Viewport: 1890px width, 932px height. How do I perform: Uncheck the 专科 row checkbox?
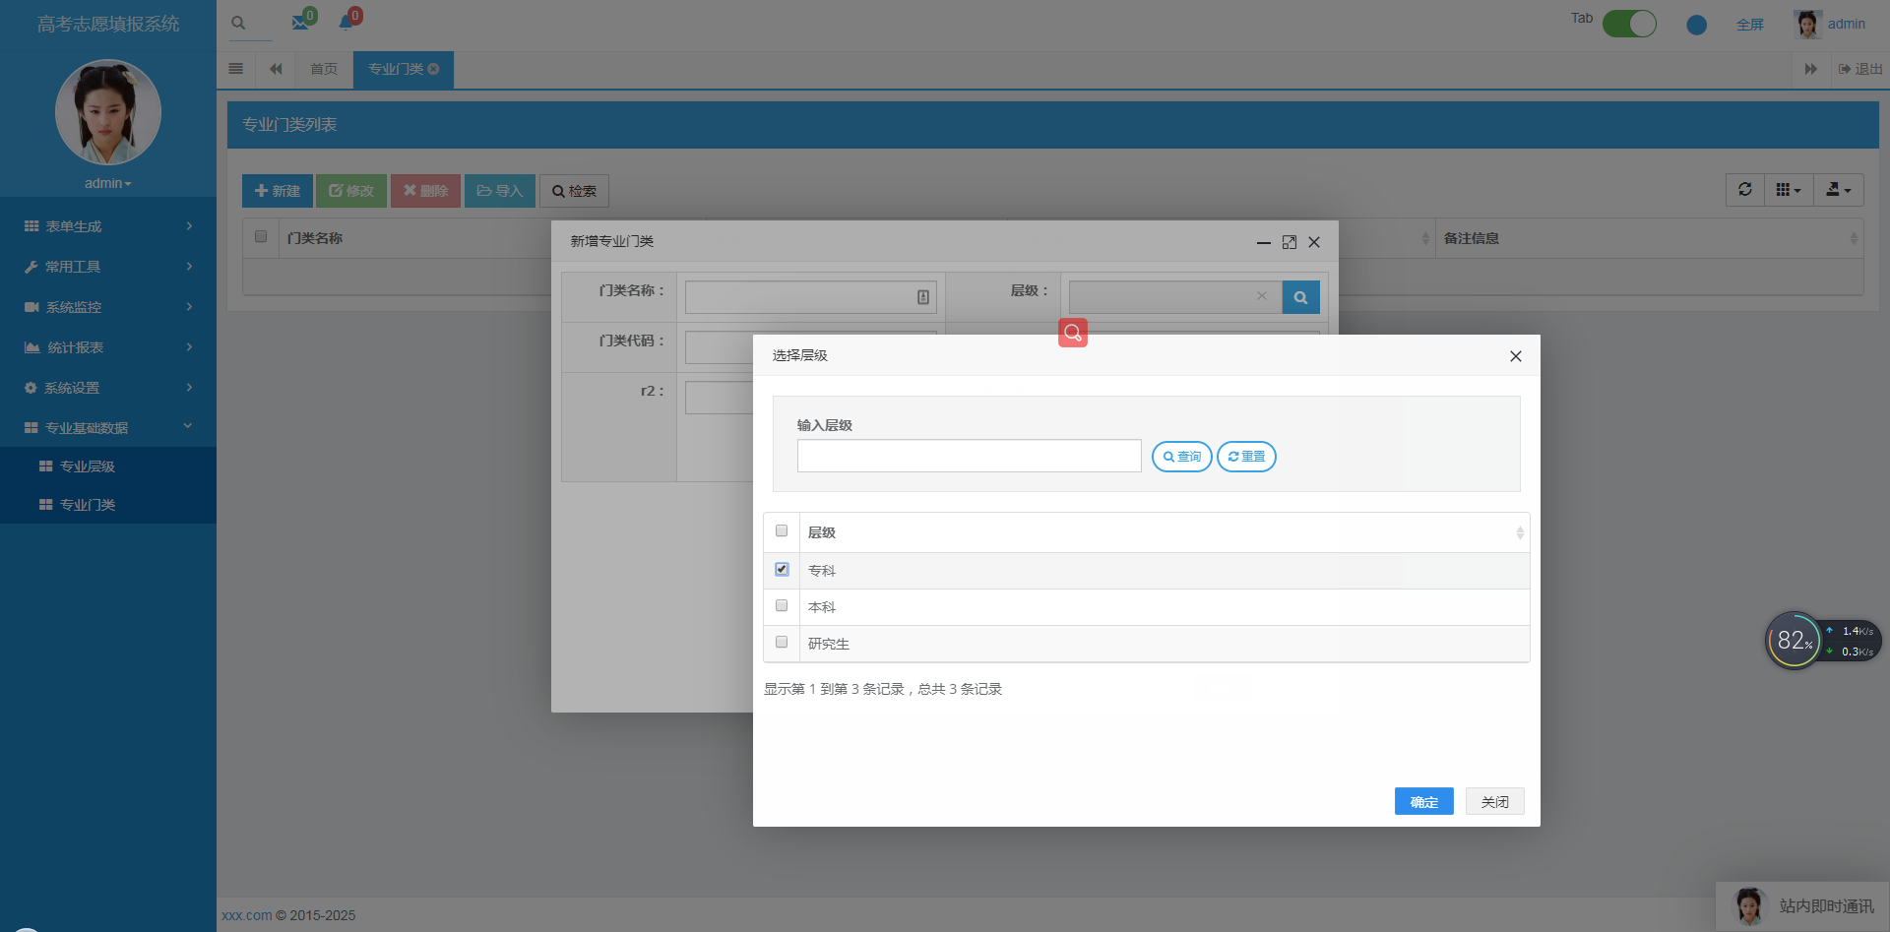coord(781,569)
